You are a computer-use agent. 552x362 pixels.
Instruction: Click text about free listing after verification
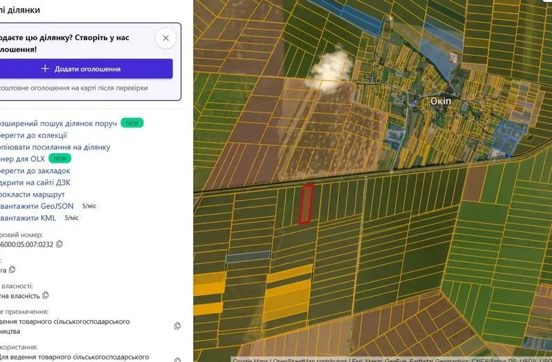(x=73, y=88)
